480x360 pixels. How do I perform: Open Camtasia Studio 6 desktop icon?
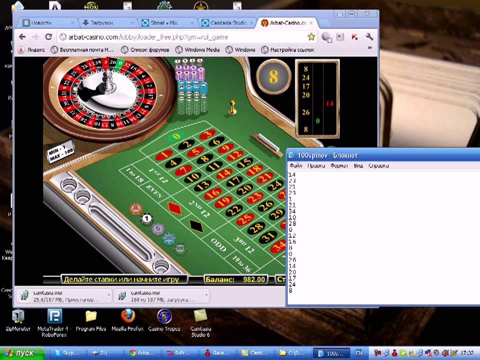pos(200,323)
